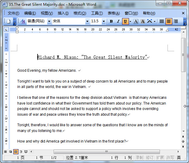Click the right indent marker on ruler

(167, 30)
